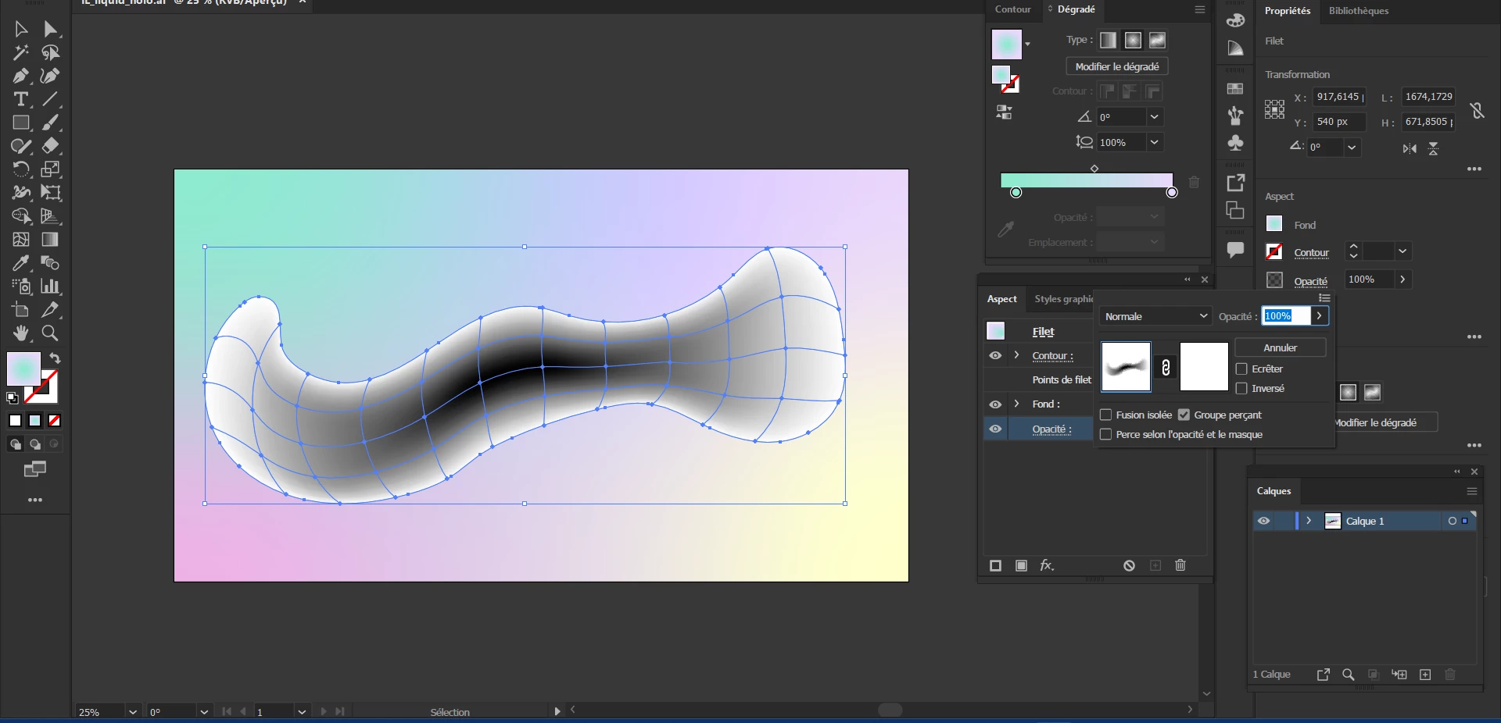Enable the Inversé checkbox
Screen dimensions: 1501x723
tap(1241, 388)
